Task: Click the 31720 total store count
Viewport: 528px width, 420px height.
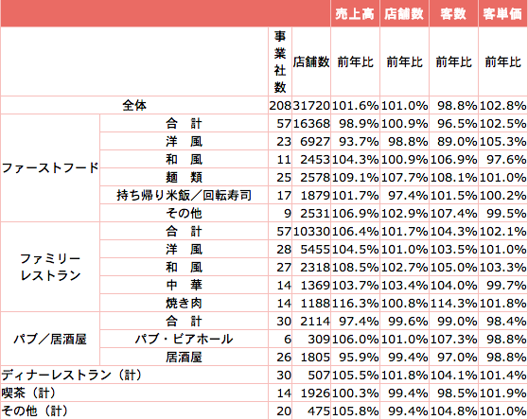Action: point(311,105)
